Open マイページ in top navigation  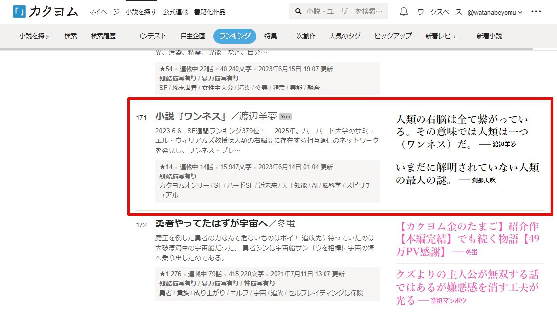coord(103,12)
